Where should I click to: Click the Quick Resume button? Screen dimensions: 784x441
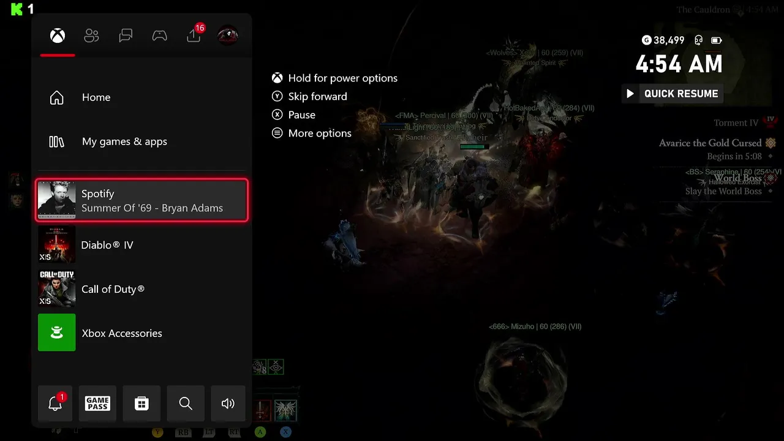672,94
